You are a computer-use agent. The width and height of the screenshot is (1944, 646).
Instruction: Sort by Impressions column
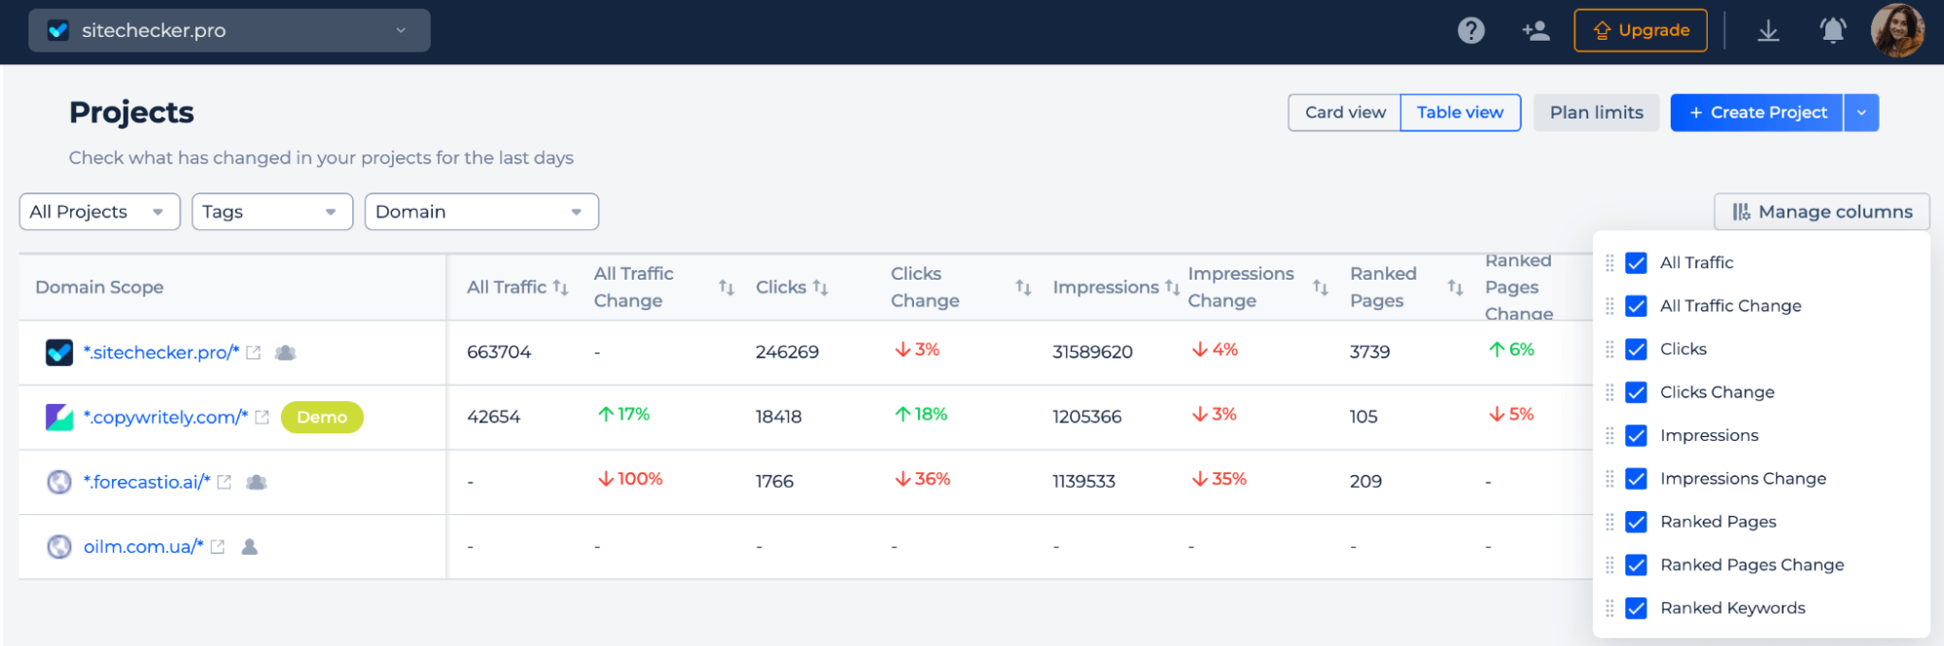tap(1172, 288)
